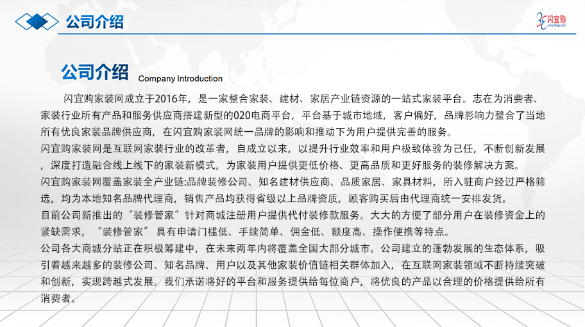Click the line starting 闪宜购家装网覆盖家装全产业链
585x327 pixels.
click(x=293, y=182)
